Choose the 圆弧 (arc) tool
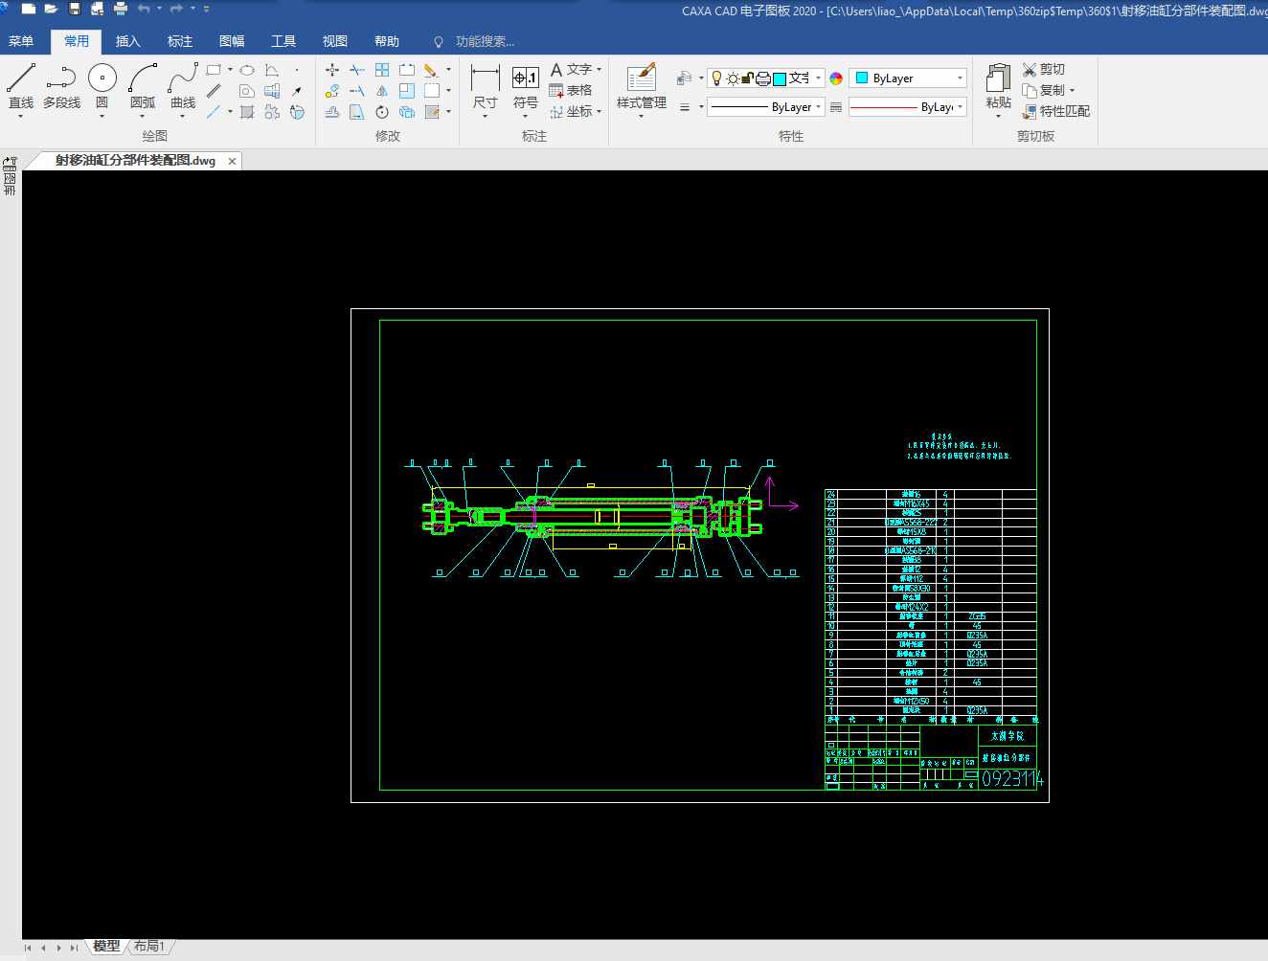 [143, 78]
